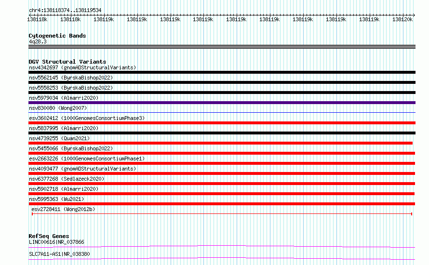The image size is (429, 265).
Task: Open nsv6377268 (Sedlazeck2020) label
Action: [x=67, y=179]
